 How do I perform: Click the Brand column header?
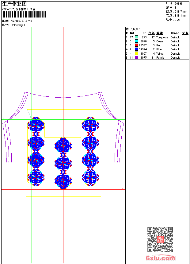(x=175, y=33)
